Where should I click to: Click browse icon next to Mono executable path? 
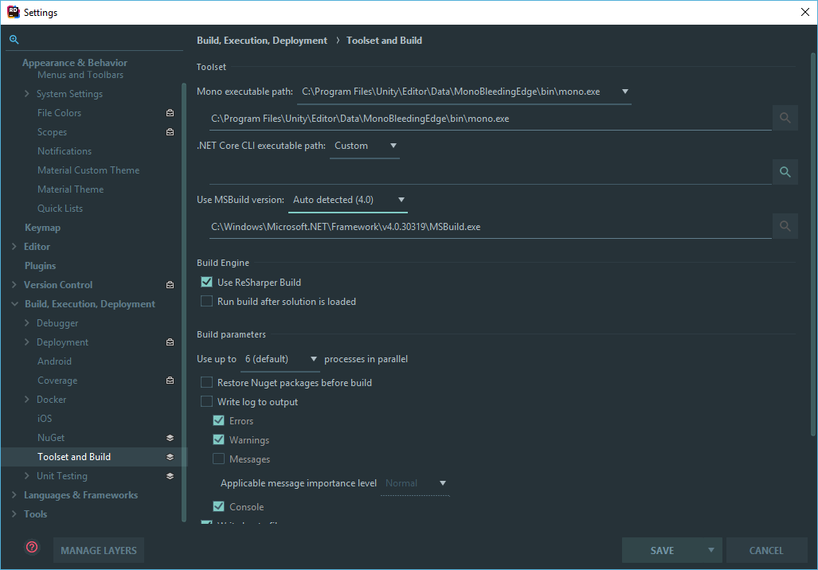pyautogui.click(x=785, y=118)
